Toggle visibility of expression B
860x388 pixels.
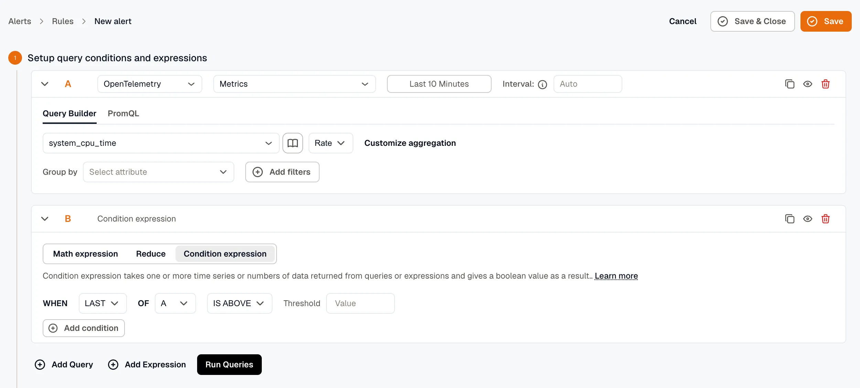(807, 219)
